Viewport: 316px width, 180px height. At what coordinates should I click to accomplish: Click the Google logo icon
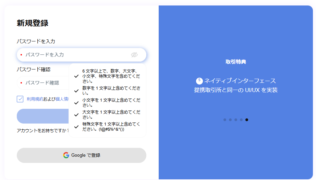tap(66, 155)
